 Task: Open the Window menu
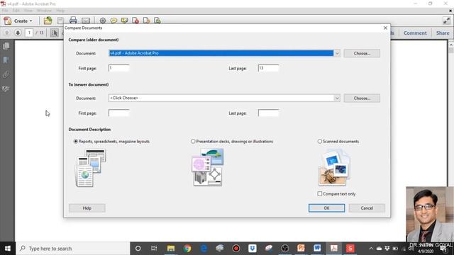click(44, 11)
